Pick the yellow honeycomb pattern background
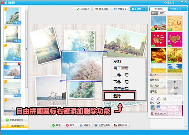 [175, 23]
